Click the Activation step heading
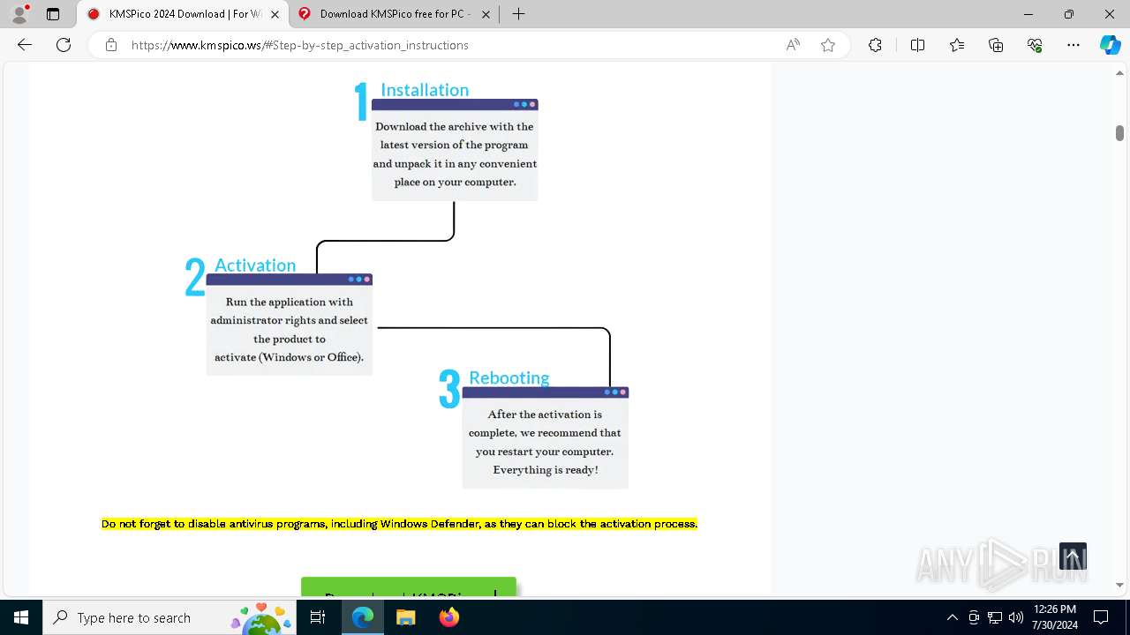Viewport: 1130px width, 635px height. [255, 265]
